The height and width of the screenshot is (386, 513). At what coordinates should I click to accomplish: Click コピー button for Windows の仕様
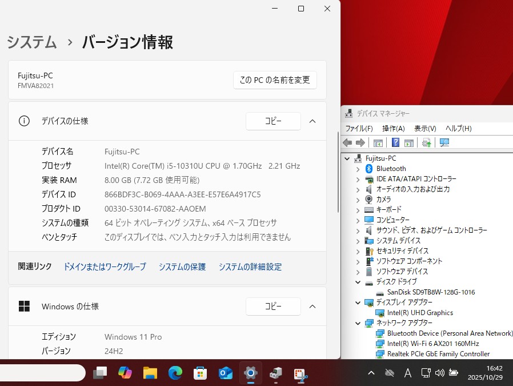click(273, 307)
